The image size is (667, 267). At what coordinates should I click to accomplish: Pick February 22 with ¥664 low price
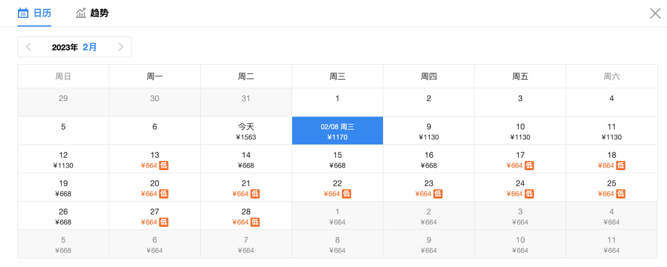(337, 187)
